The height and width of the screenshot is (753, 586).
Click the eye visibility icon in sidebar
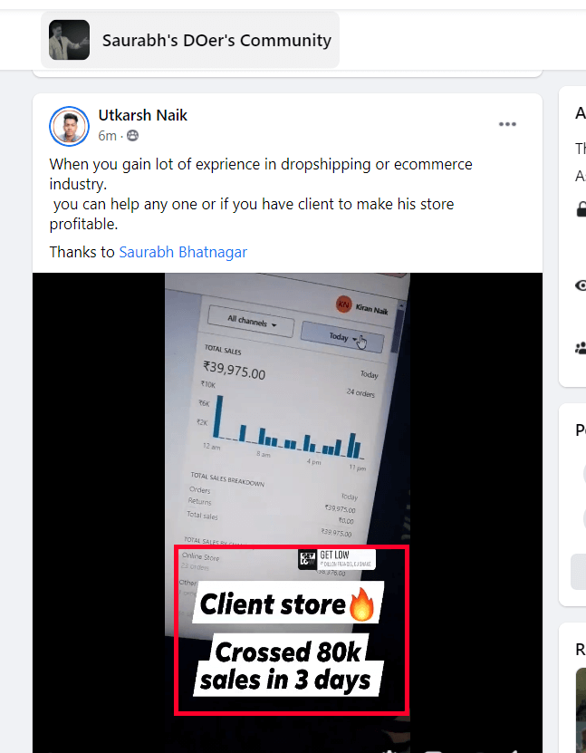point(581,285)
